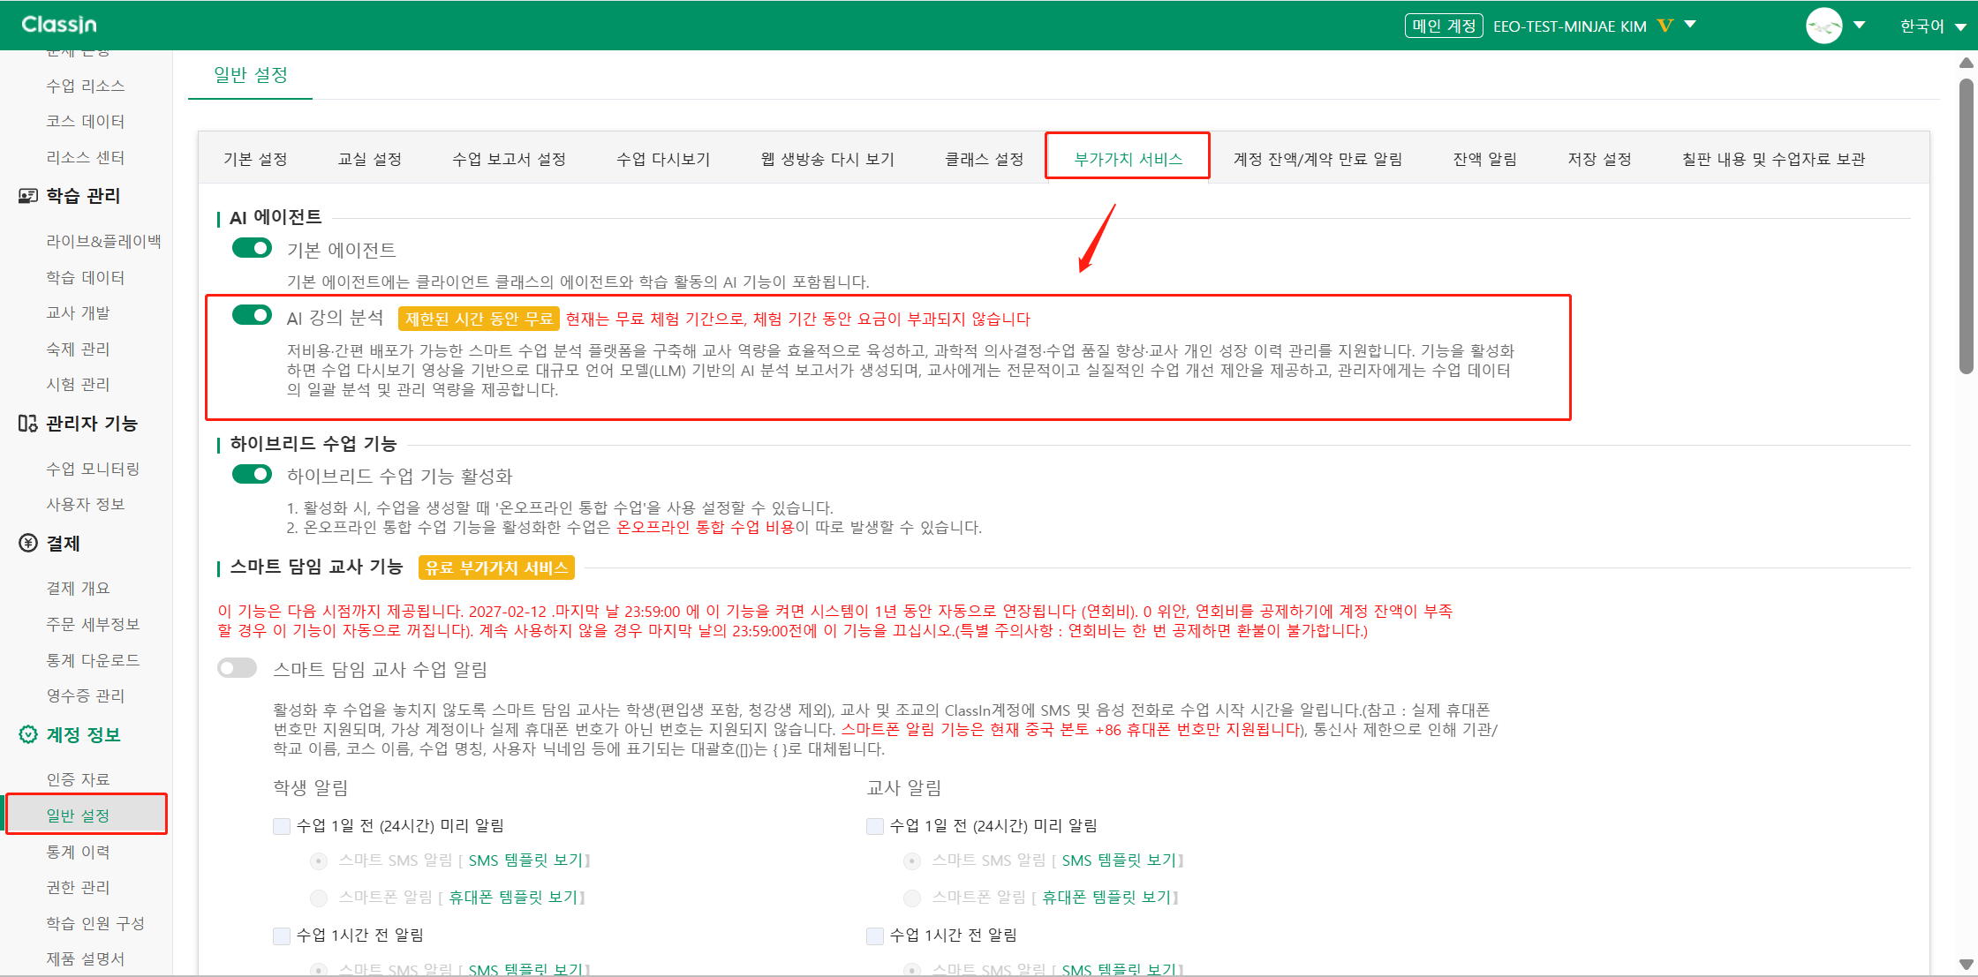This screenshot has height=977, width=1978.
Task: Open the 수업 다시보기 tab
Action: [x=663, y=159]
